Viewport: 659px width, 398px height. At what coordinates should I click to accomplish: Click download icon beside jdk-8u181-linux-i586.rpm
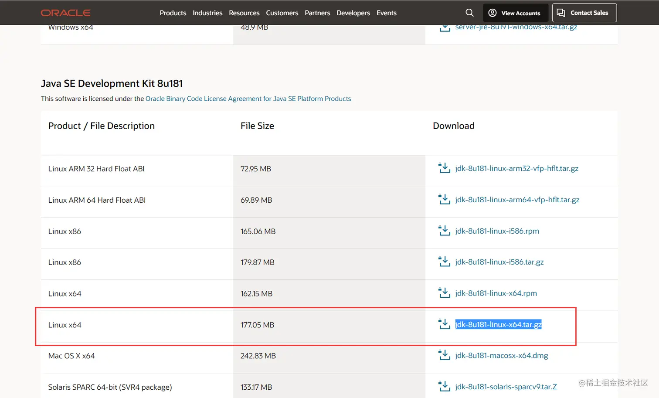[x=444, y=231]
